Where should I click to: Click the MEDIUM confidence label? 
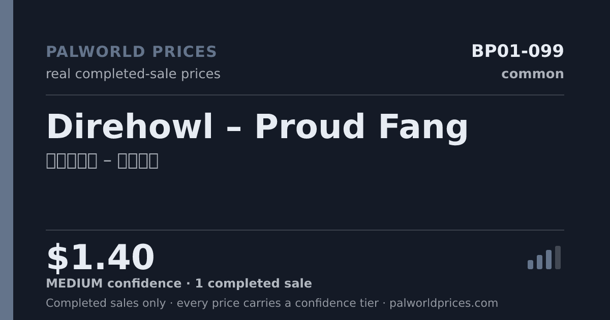point(113,284)
